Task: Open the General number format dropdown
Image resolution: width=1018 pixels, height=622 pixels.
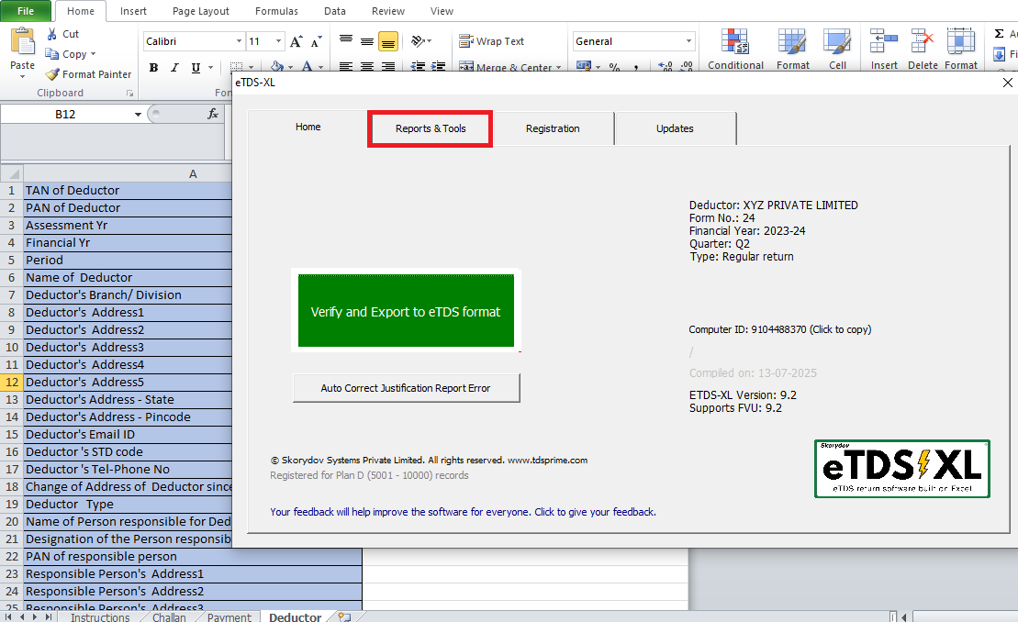Action: click(688, 41)
